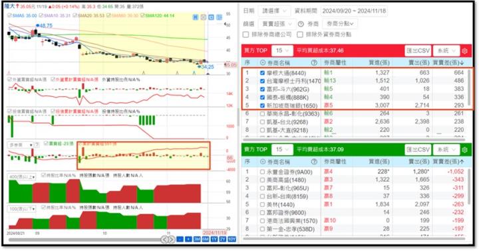The height and width of the screenshot is (252, 479).
Task: Click question mark beside 多券商 dropdown
Action: click(37, 145)
